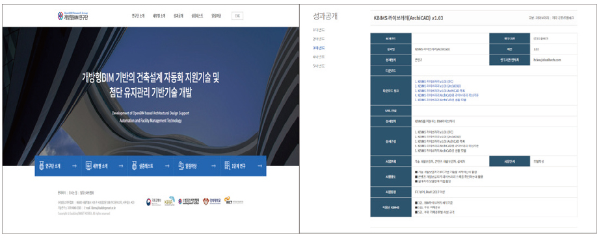The height and width of the screenshot is (238, 599).
Task: Click the large Korean hero headline on the homepage
Action: 151,84
